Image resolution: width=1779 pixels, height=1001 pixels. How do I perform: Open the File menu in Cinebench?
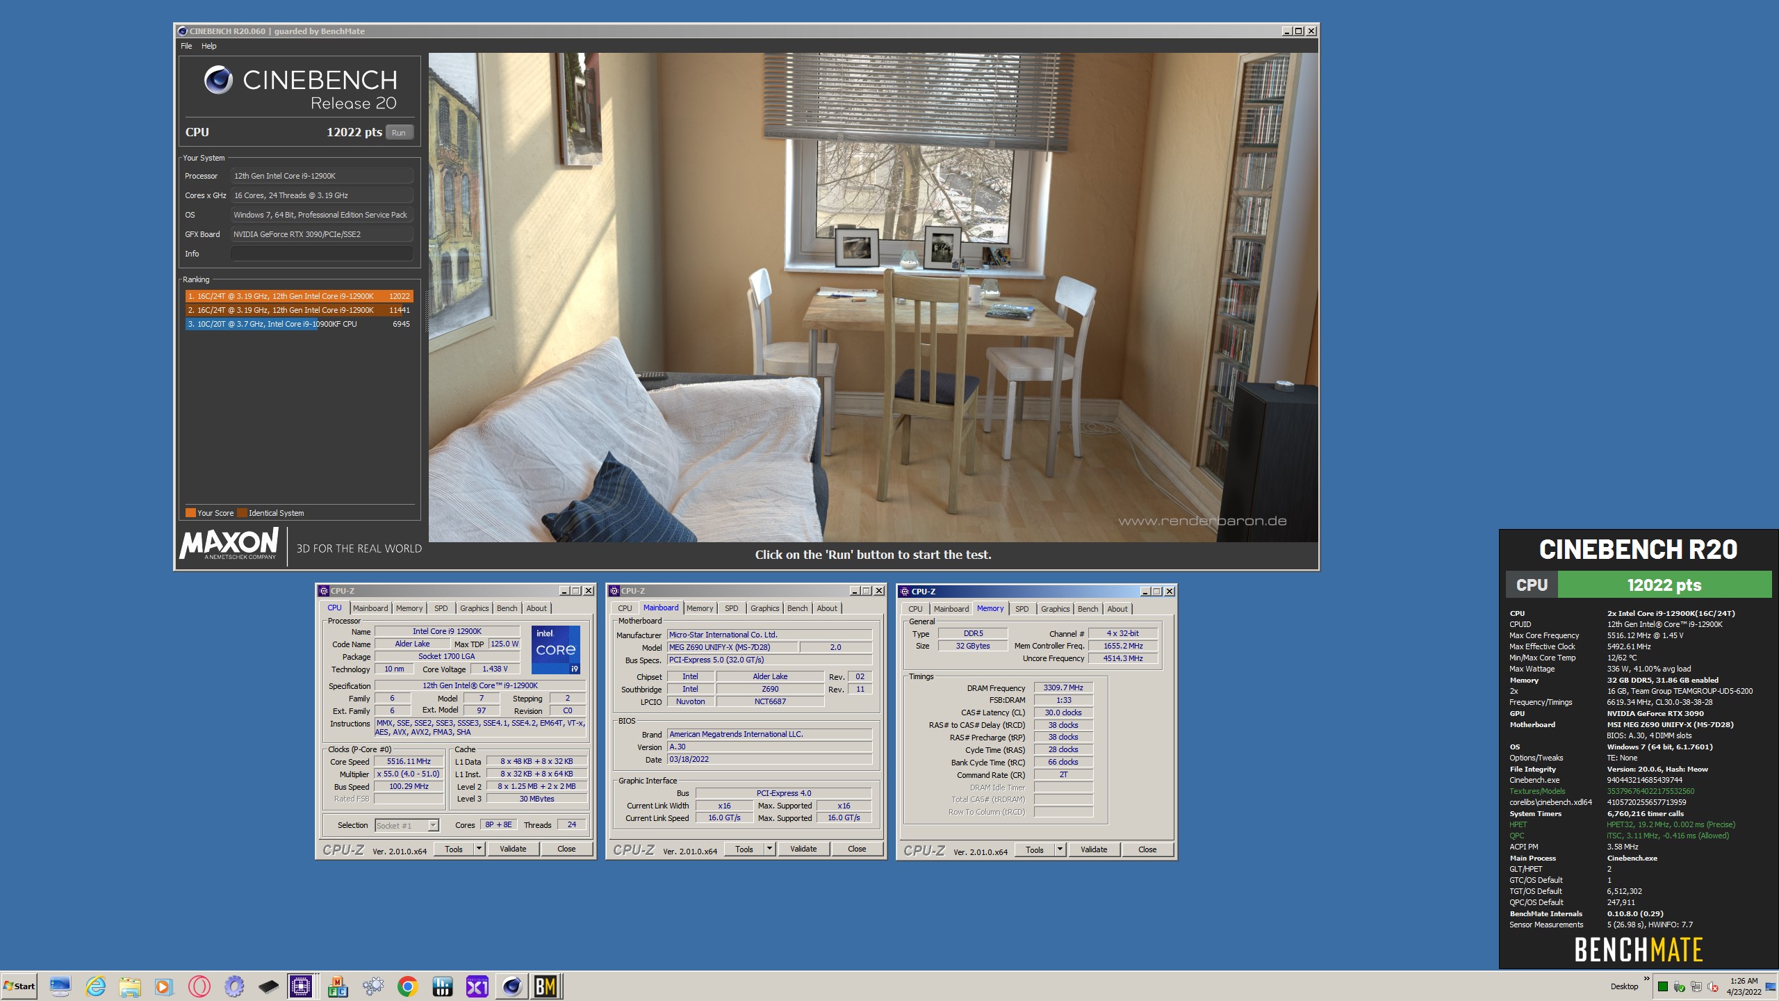(x=186, y=46)
